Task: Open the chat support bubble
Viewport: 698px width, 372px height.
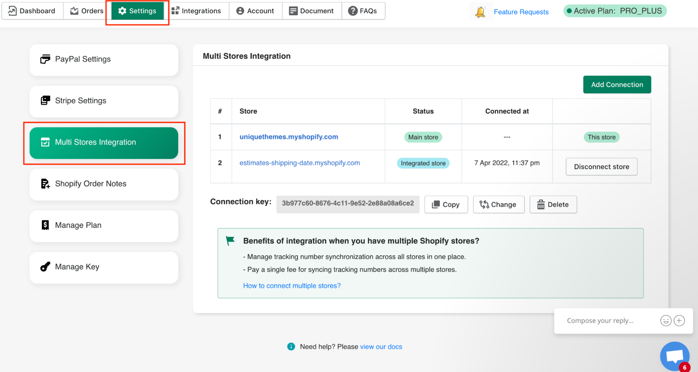Action: [674, 355]
